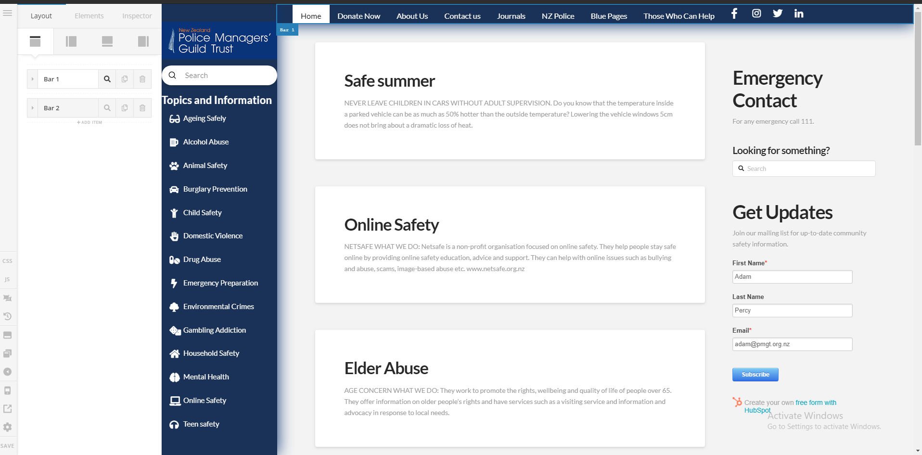This screenshot has width=922, height=455.
Task: Open the Safe summer article heading
Action: (x=389, y=81)
